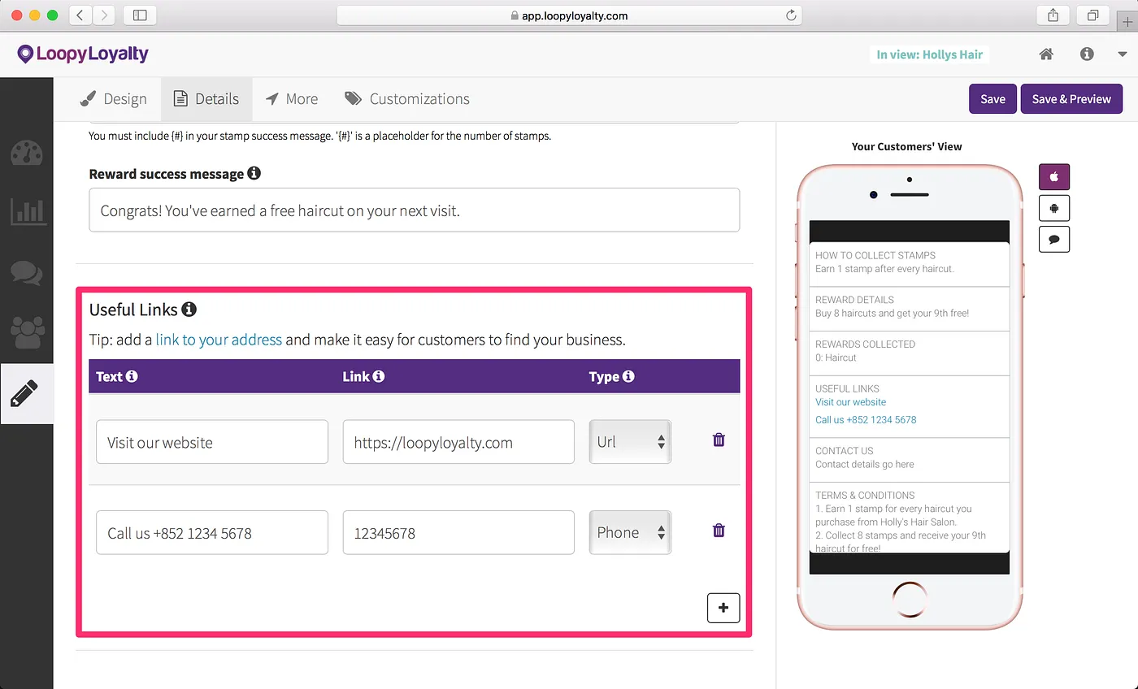
Task: Click 'In view: Hollys Hair' label
Action: tap(929, 54)
